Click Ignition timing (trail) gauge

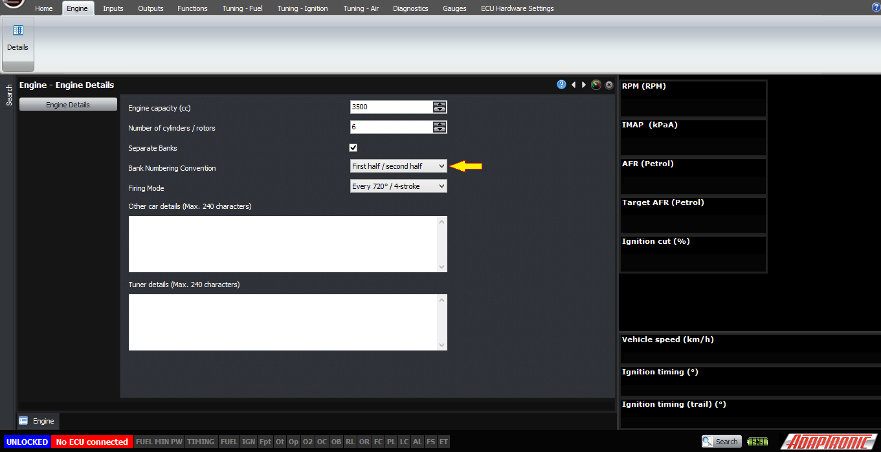[750, 413]
